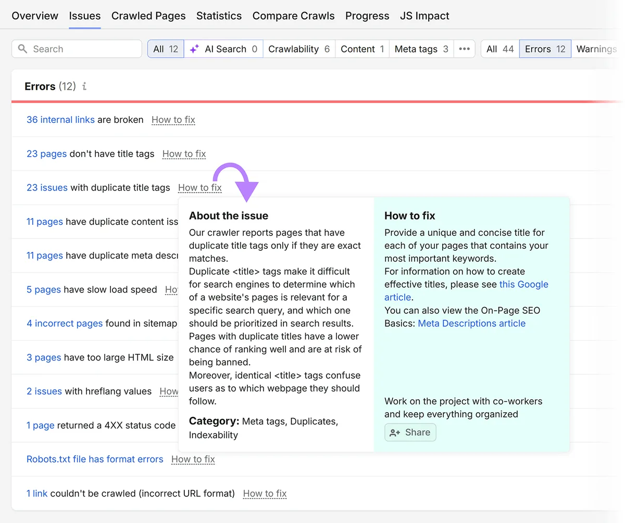Screen dimensions: 625x523
Task: Open 1 page with 4XX status code
Action: (x=41, y=426)
